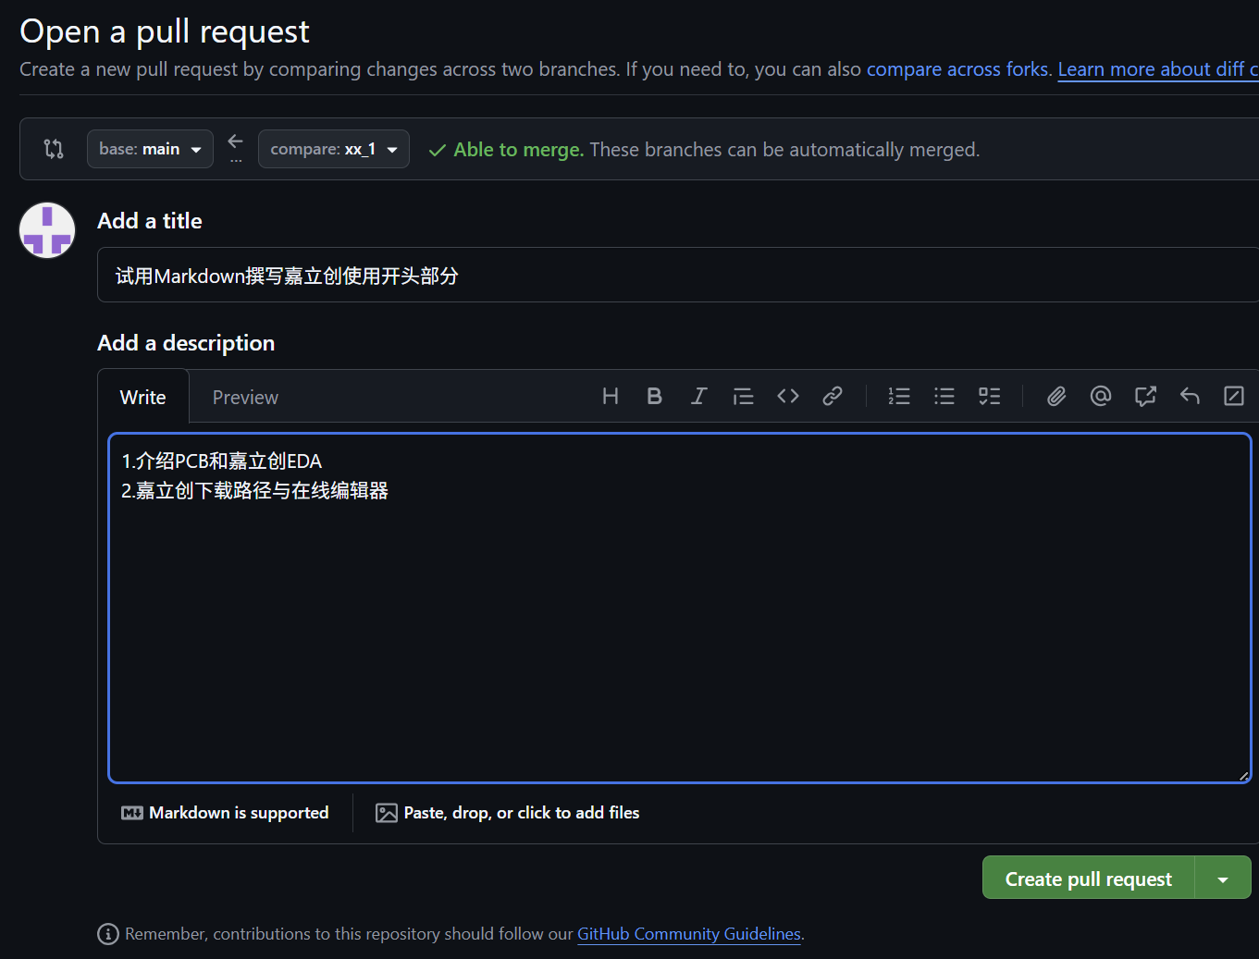Mention a user with the @ icon
Image resolution: width=1259 pixels, height=959 pixels.
click(x=1101, y=397)
